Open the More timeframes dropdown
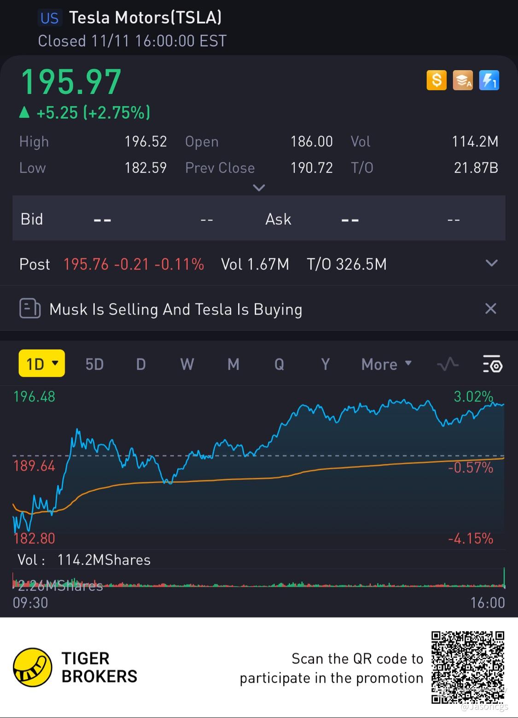Viewport: 518px width, 718px height. pos(386,364)
